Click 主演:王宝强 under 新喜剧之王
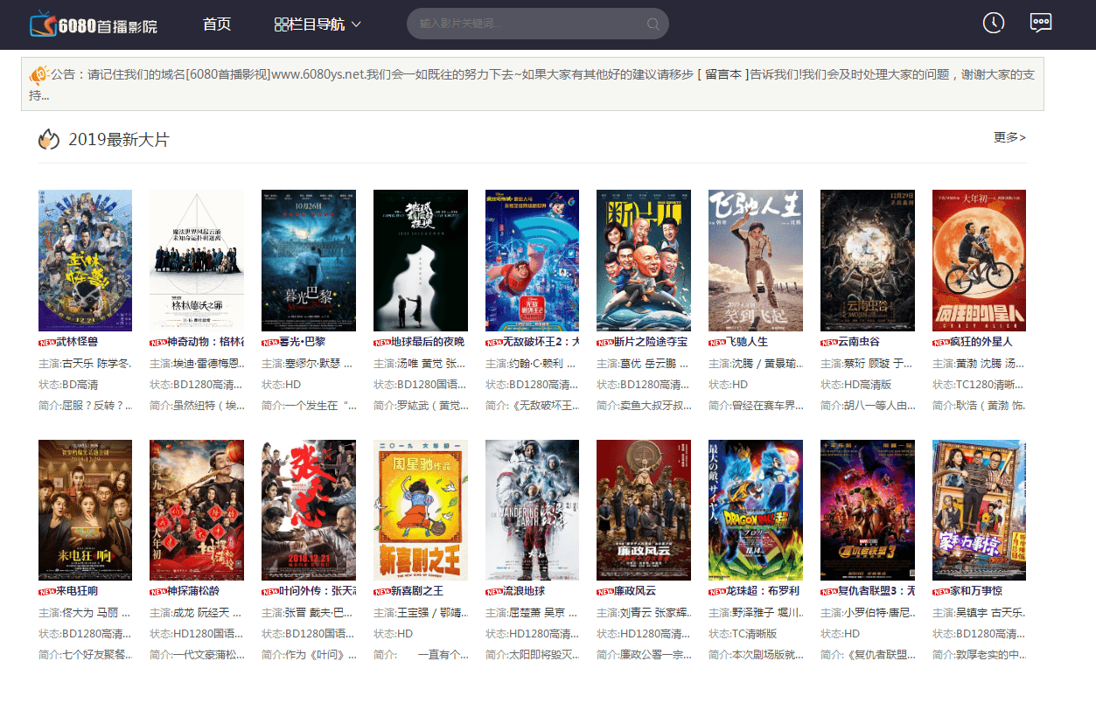 point(420,612)
